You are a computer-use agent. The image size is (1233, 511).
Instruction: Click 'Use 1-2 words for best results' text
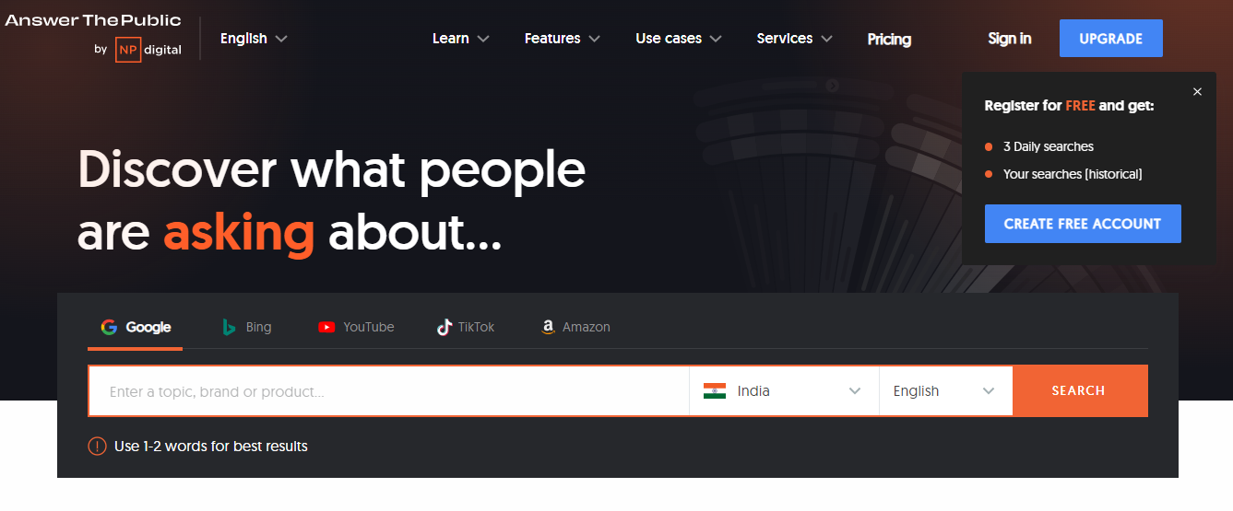pyautogui.click(x=211, y=447)
